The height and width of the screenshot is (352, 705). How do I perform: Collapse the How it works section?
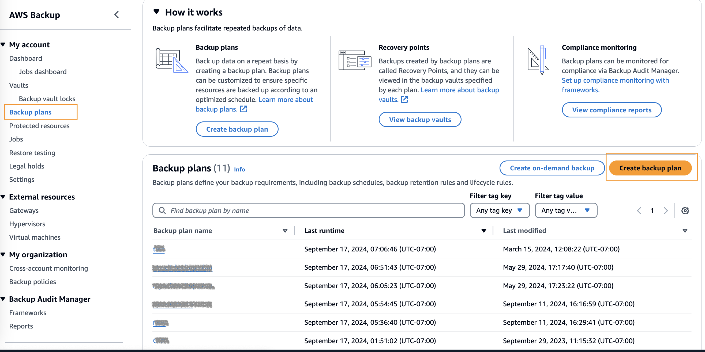[x=156, y=12]
